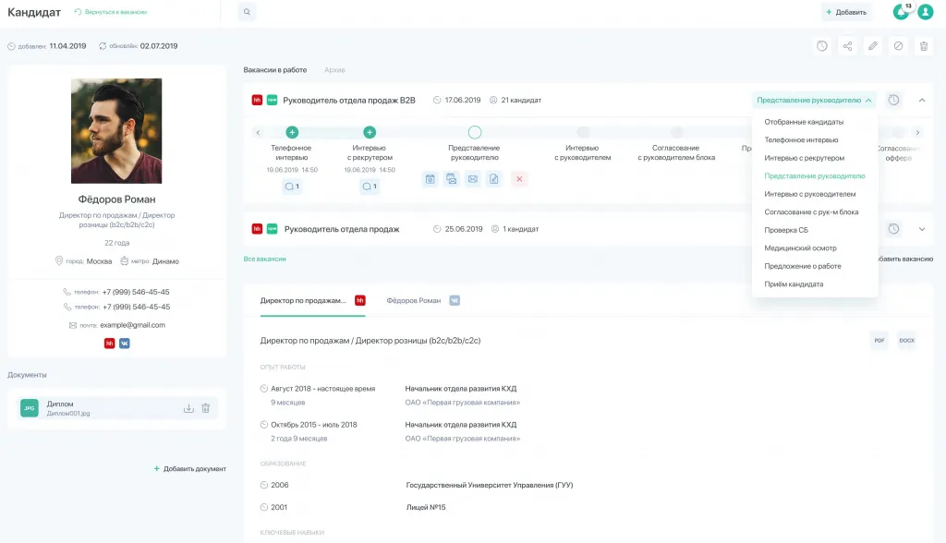Screen dimensions: 946x543
Task: Expand the Руководитель отдела продаж vacancy row
Action: click(x=921, y=229)
